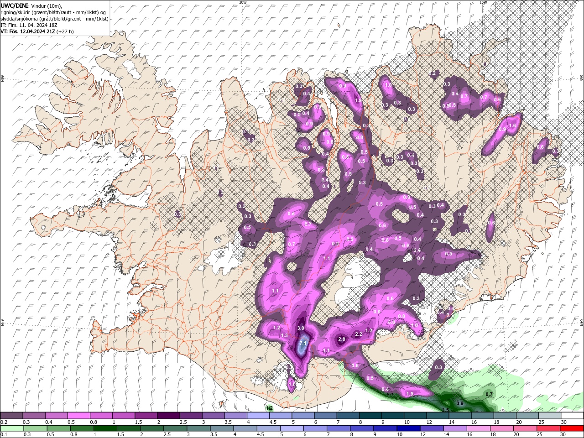This screenshot has height=438, width=584.
Task: Click the '7.1' peak snowfall value on the map
Action: pos(302,343)
